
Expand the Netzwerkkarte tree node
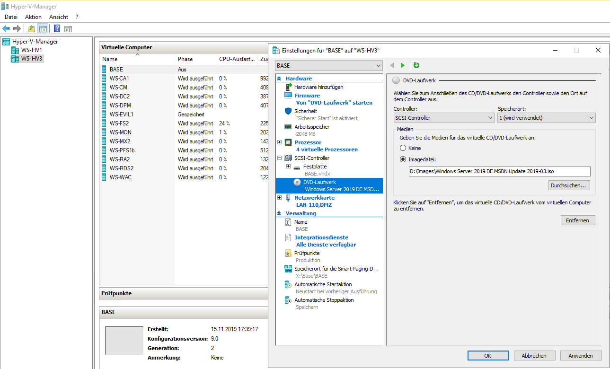279,198
